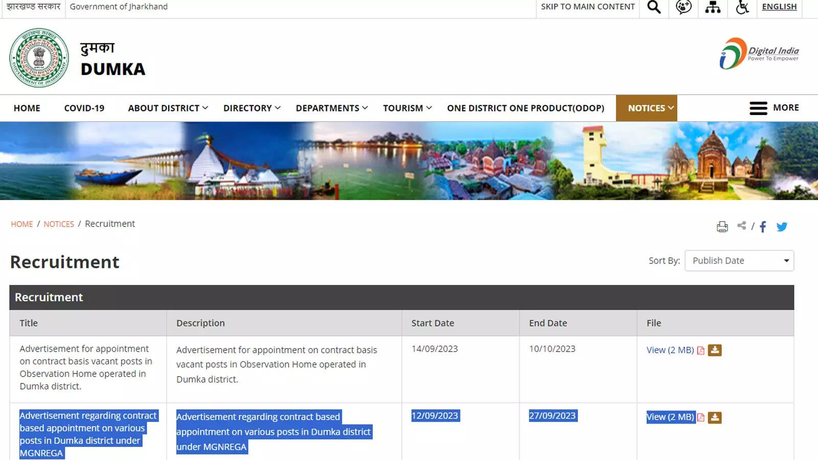Open accessibility options wheelchair icon
The image size is (818, 460).
(x=742, y=7)
